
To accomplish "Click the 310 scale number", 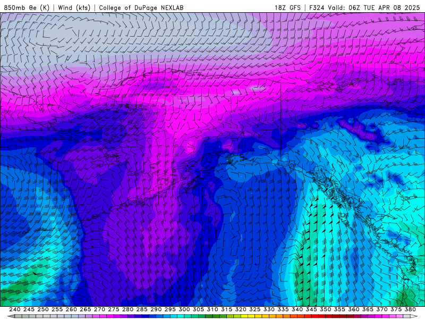I will tap(212, 309).
